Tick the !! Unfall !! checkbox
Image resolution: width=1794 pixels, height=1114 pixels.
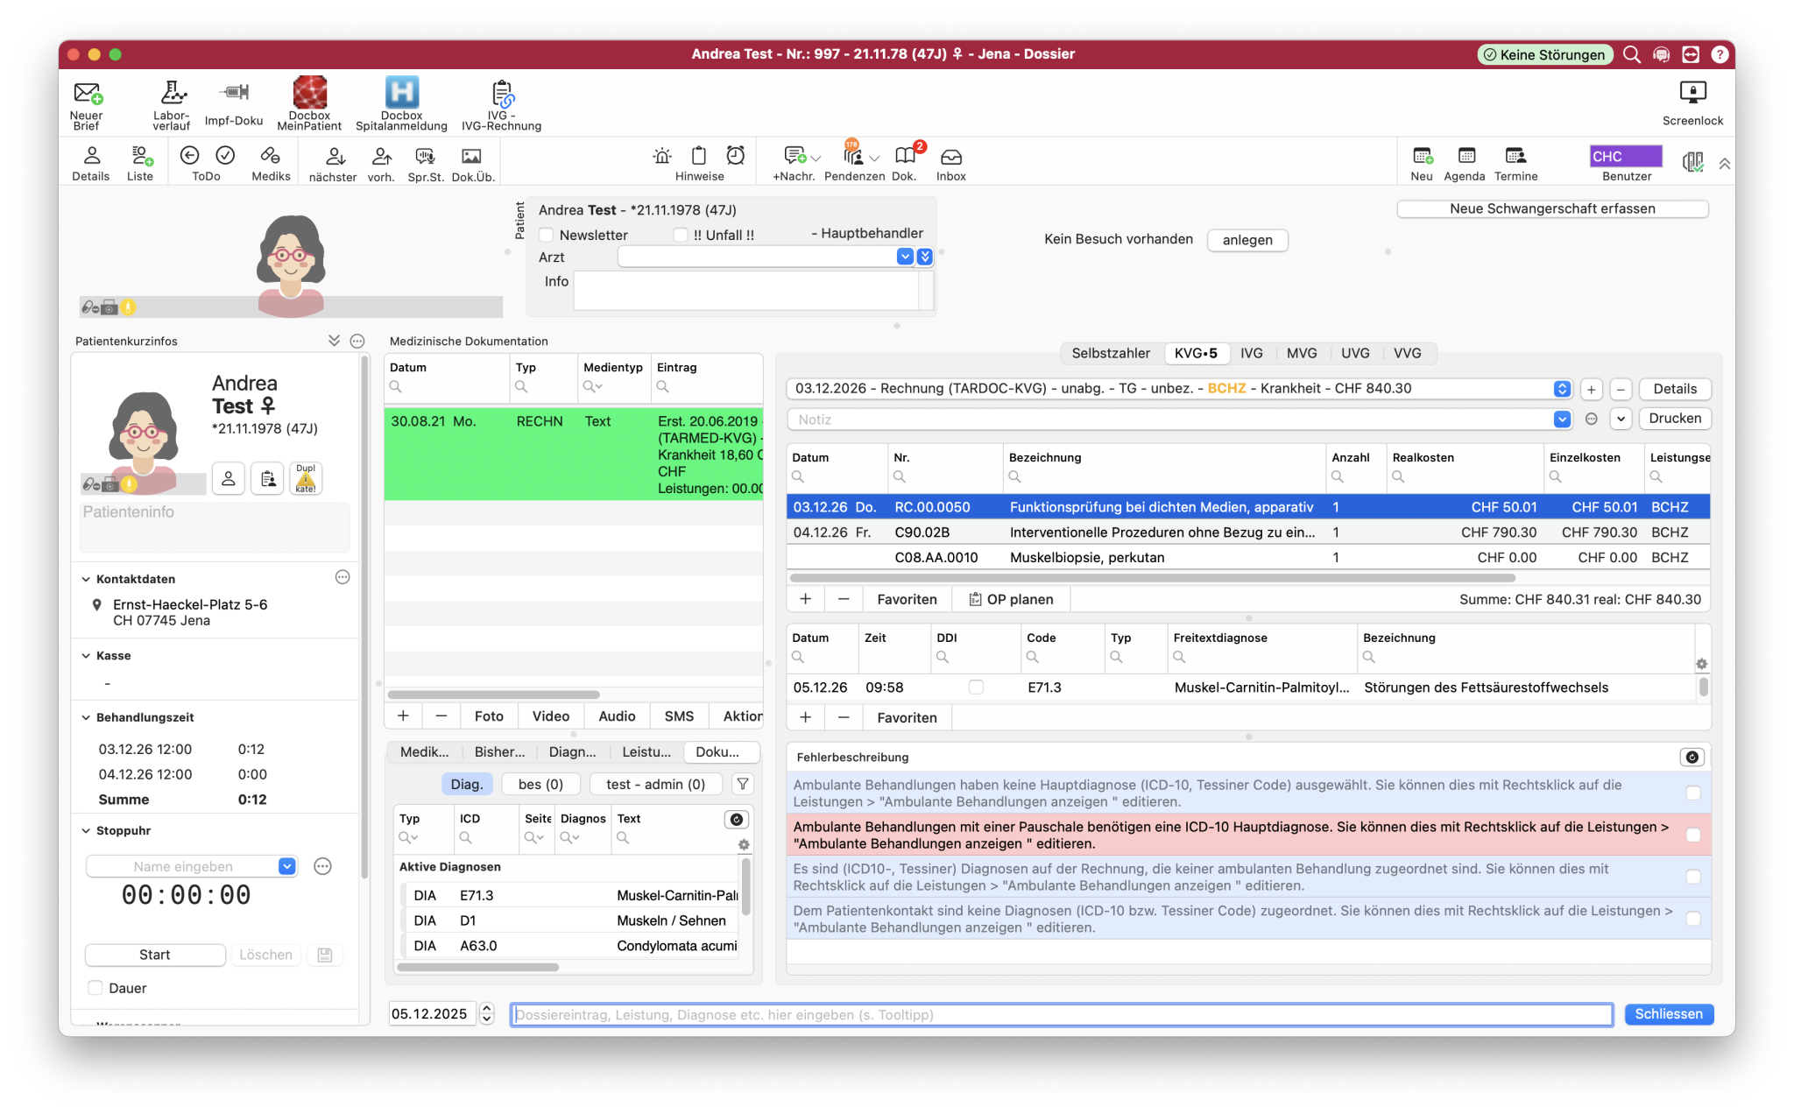coord(681,235)
